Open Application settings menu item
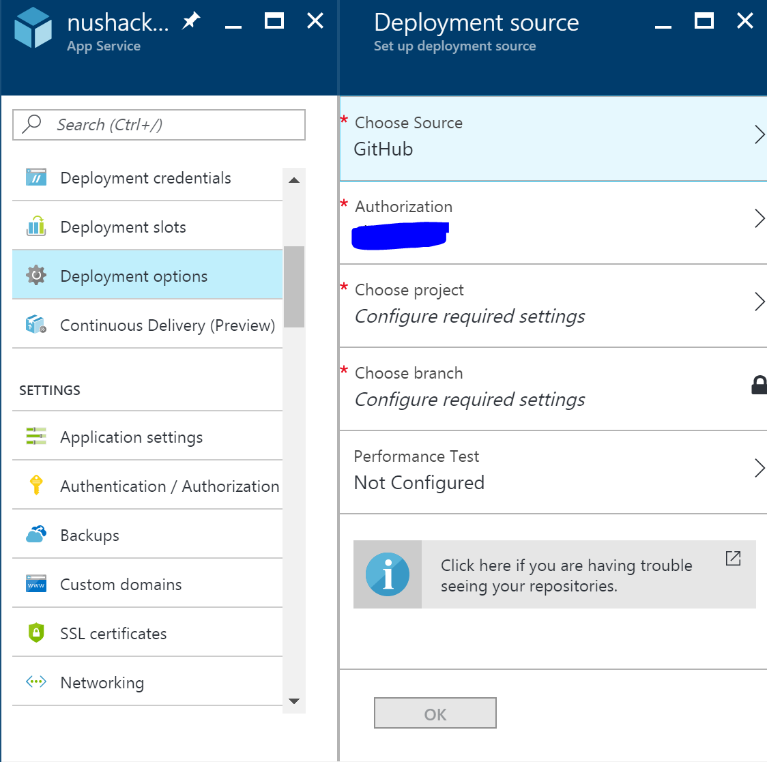The height and width of the screenshot is (762, 767). [147, 436]
